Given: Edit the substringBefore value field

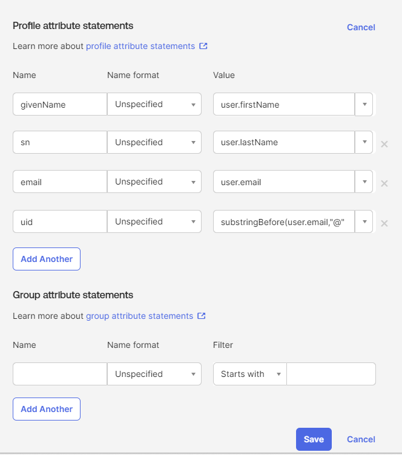Looking at the screenshot, I should [x=284, y=221].
